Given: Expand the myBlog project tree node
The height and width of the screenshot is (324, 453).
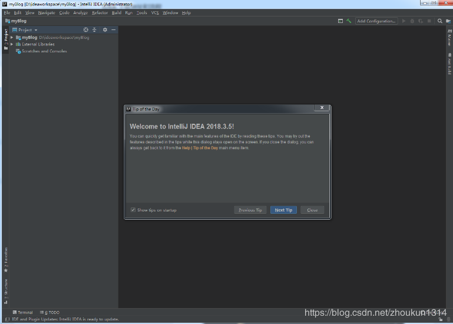Looking at the screenshot, I should pyautogui.click(x=12, y=38).
